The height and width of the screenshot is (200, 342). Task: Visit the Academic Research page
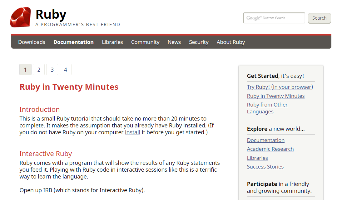(x=270, y=149)
